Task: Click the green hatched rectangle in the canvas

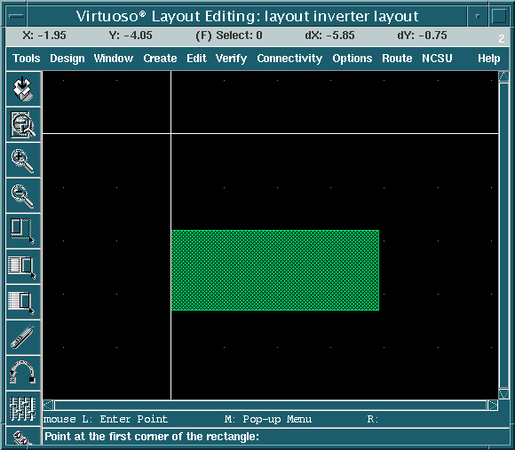Action: [275, 270]
